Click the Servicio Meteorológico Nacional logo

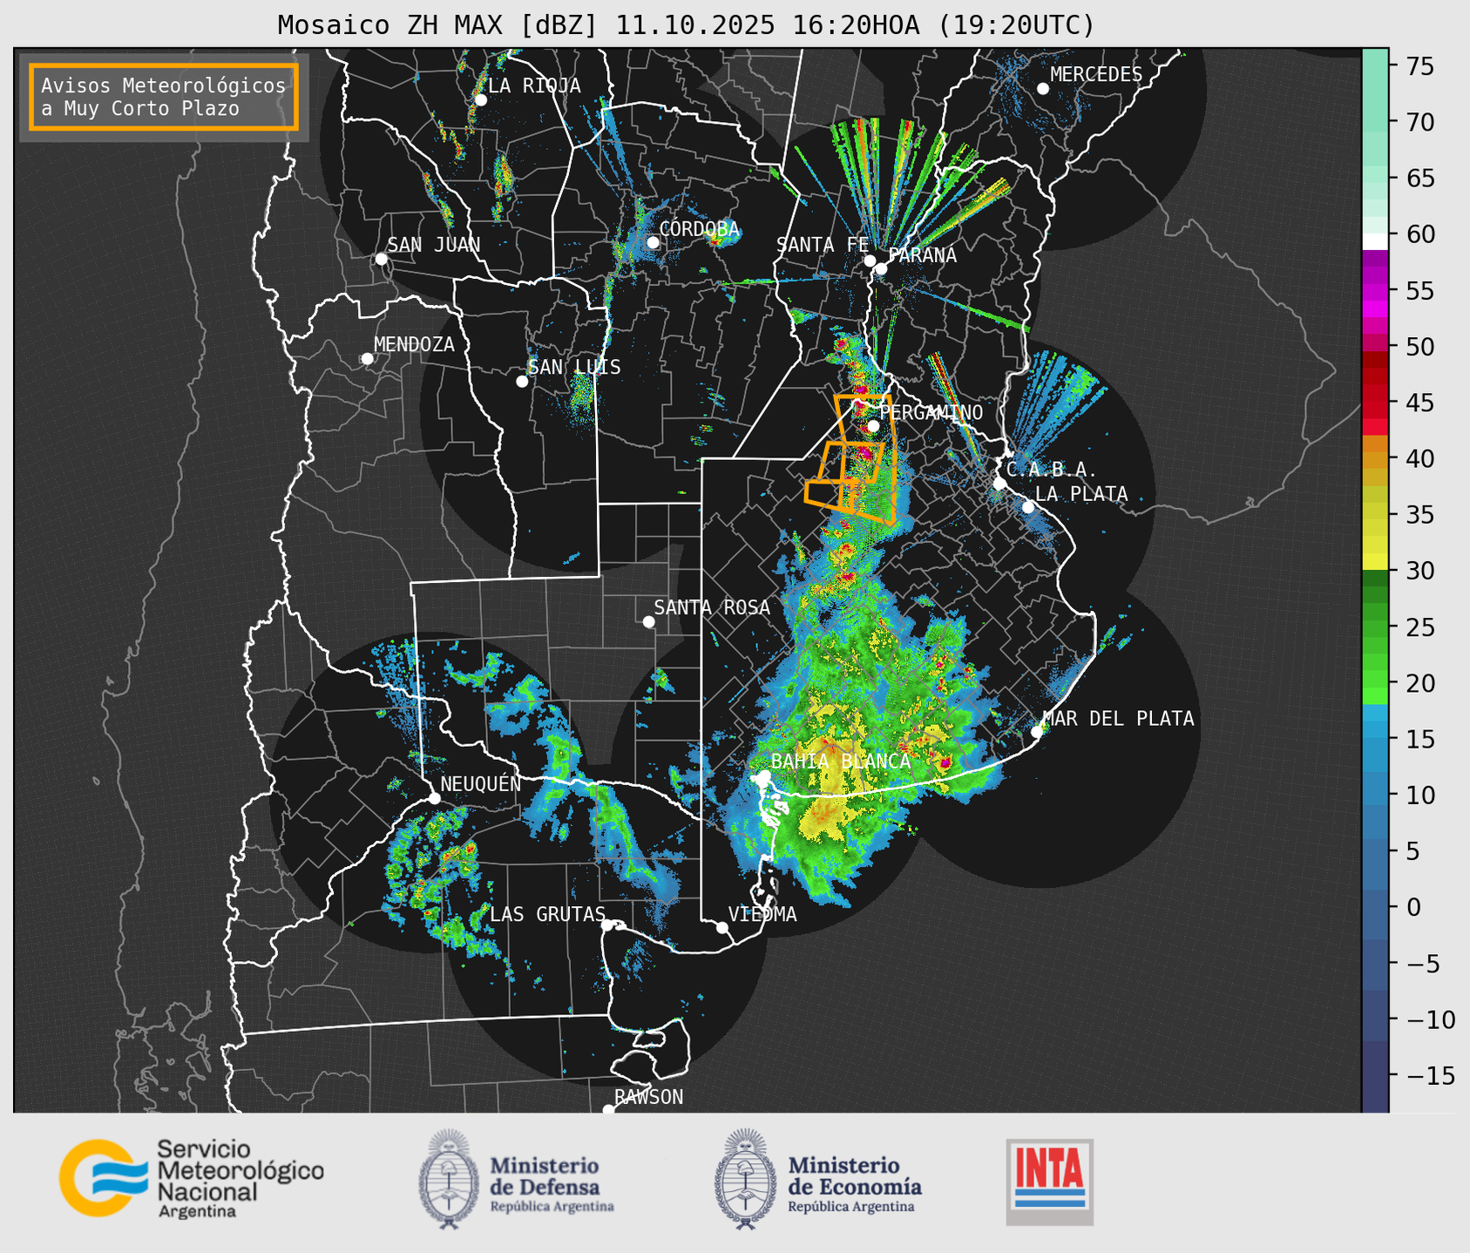click(191, 1178)
